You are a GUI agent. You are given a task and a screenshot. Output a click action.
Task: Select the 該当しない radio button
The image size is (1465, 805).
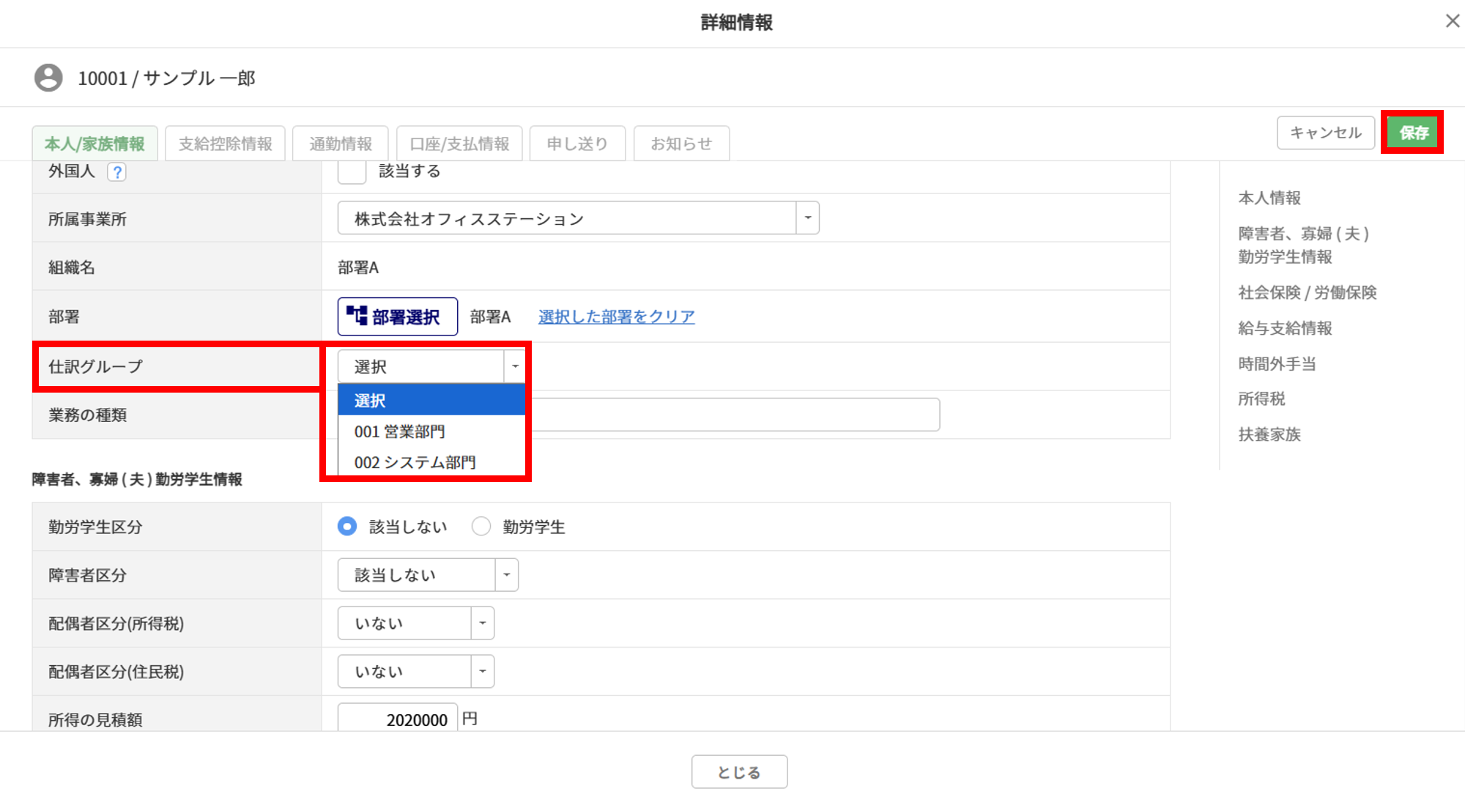347,527
